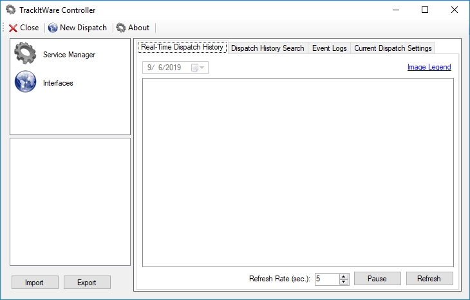Select the Service Manager label text
470x300 pixels.
[x=70, y=55]
